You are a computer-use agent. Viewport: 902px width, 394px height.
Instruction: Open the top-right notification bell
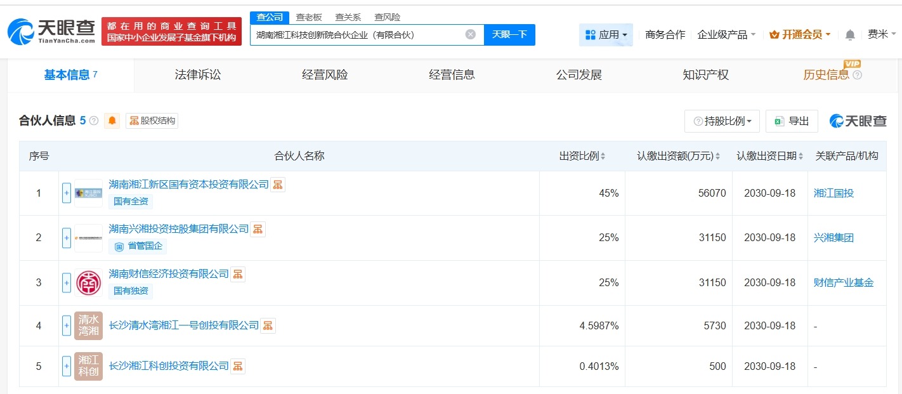849,35
